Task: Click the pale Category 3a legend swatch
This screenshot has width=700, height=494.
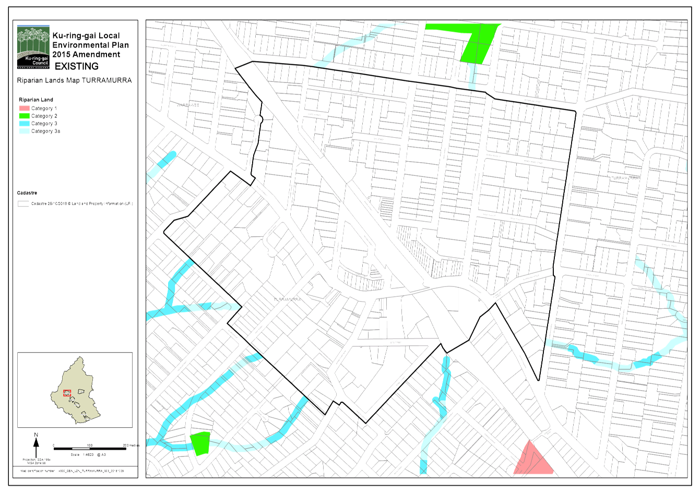Action: click(x=24, y=131)
